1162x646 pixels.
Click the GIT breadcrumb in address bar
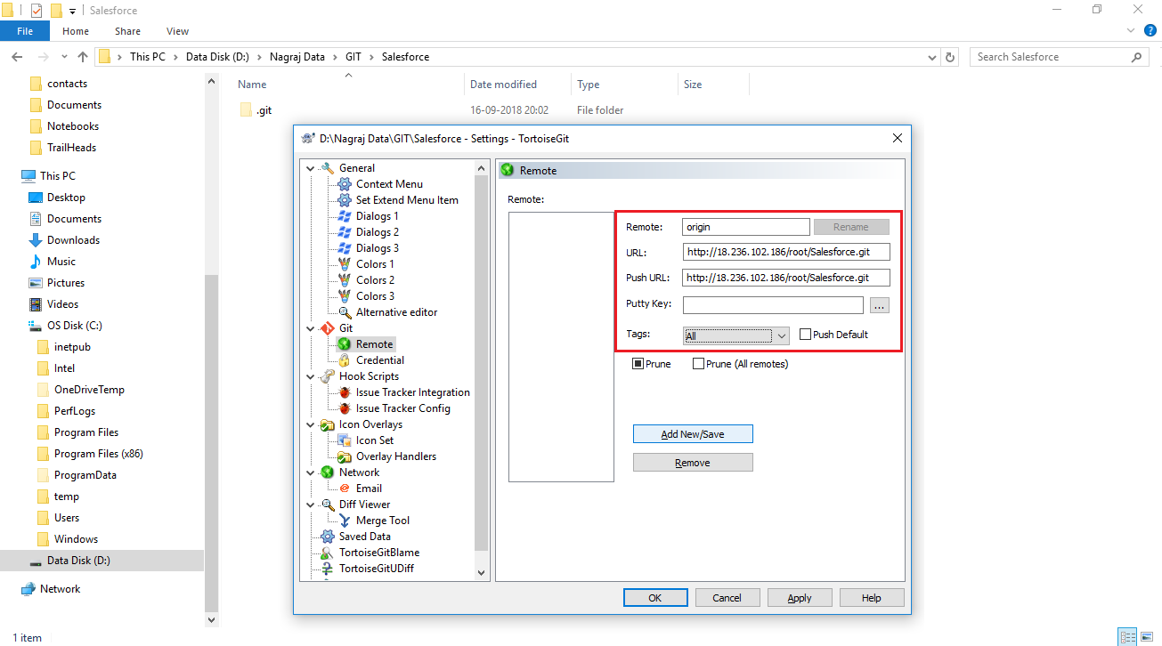[x=354, y=57]
